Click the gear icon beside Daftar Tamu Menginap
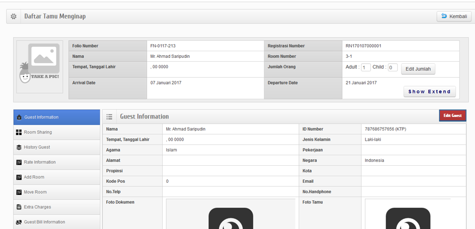This screenshot has width=475, height=229. pos(14,17)
